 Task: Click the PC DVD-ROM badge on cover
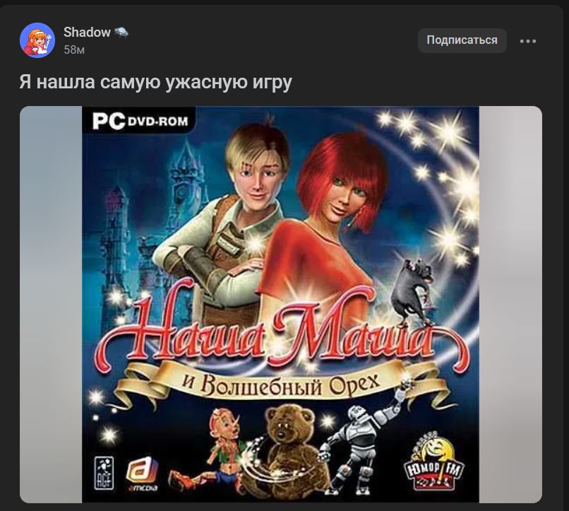click(140, 121)
